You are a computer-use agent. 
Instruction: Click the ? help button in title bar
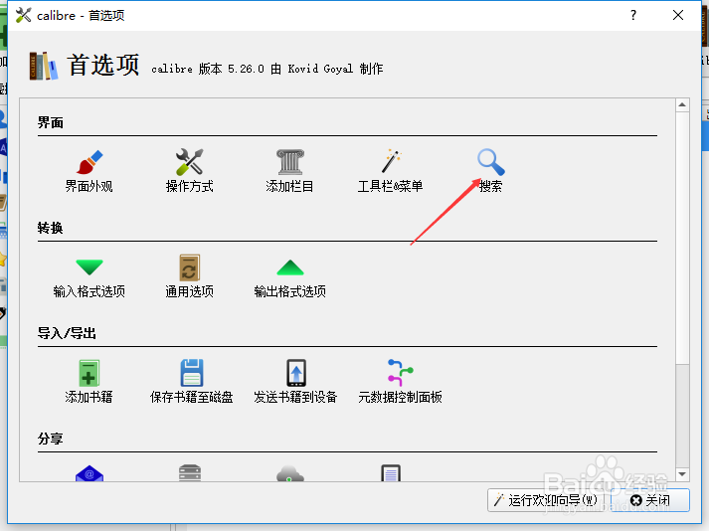[633, 15]
